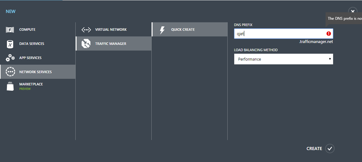
Task: Select the COMPUTE category label
Action: (x=27, y=30)
